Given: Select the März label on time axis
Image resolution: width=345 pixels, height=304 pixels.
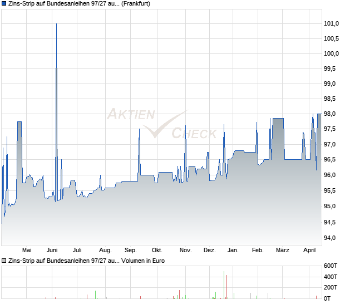Looking at the screenshot, I should click(283, 251).
